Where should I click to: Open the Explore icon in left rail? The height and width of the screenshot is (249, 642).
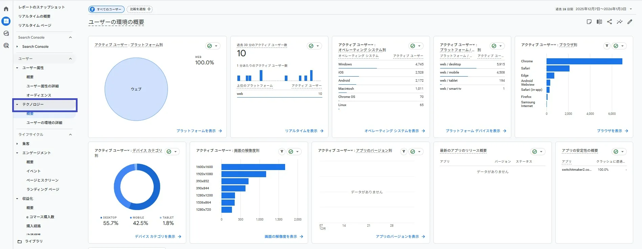pyautogui.click(x=6, y=33)
